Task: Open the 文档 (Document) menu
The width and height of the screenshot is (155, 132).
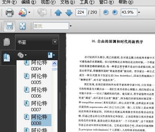Action: [x=68, y=2]
